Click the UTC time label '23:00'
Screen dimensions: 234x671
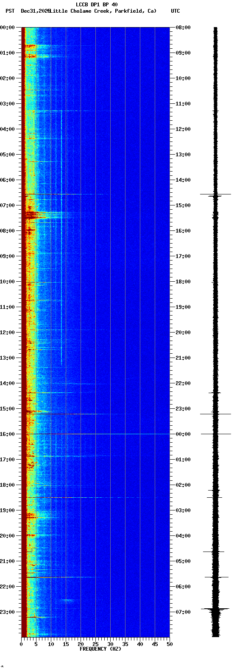[x=183, y=409]
